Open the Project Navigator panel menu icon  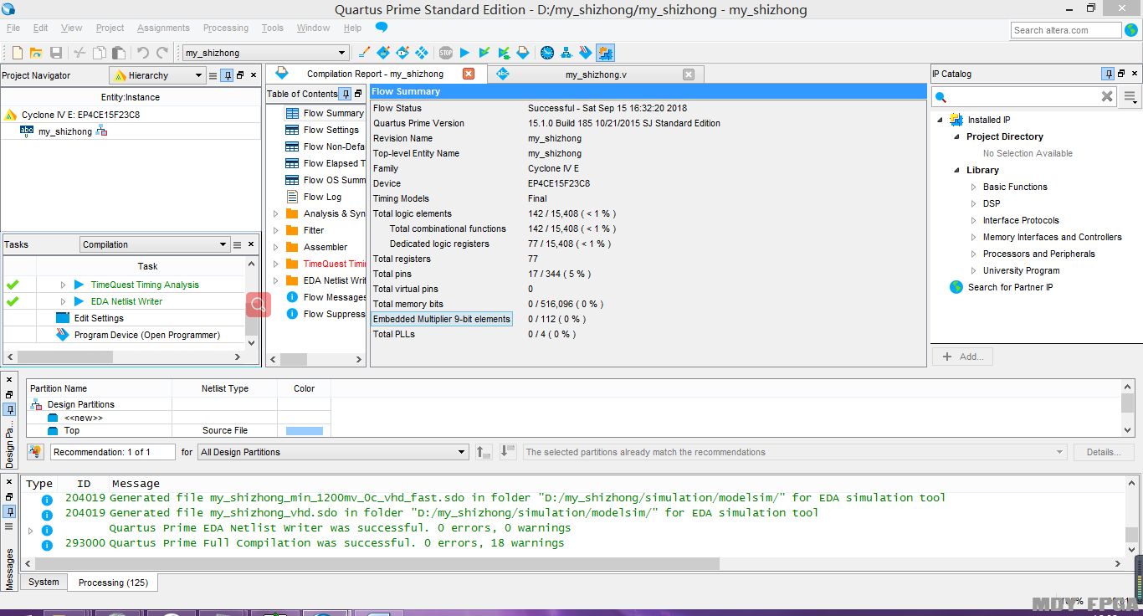tap(213, 75)
